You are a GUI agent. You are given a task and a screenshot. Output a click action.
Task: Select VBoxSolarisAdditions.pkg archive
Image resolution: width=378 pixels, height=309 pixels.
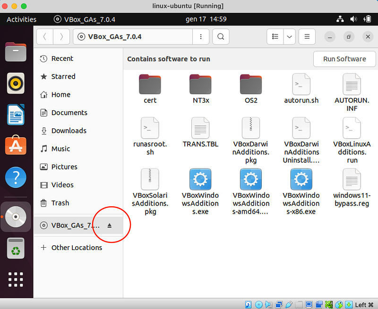[x=150, y=192]
